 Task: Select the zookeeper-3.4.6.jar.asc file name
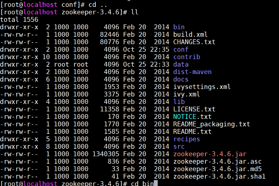(217, 161)
